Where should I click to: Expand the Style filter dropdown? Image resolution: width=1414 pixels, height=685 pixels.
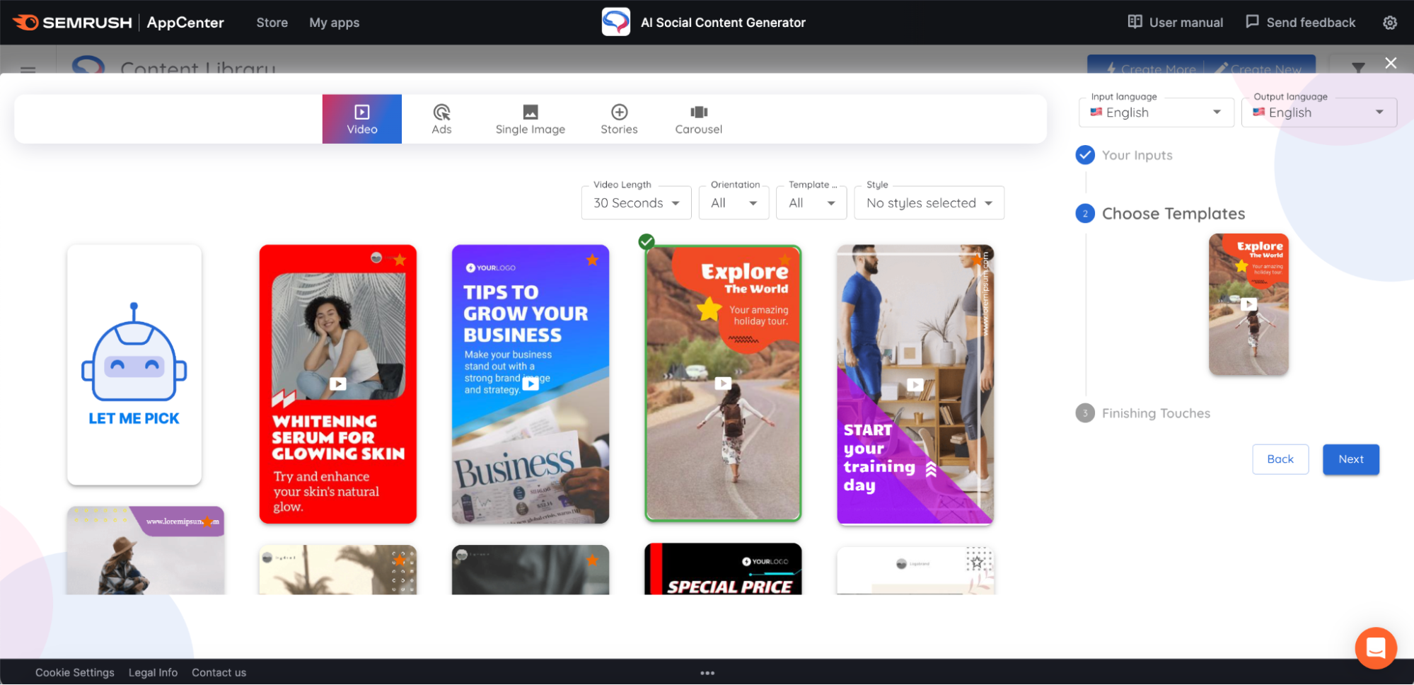coord(928,202)
